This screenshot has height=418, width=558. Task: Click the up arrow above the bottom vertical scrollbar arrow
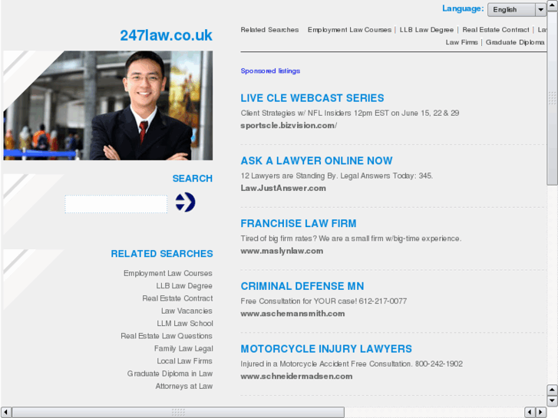click(552, 390)
